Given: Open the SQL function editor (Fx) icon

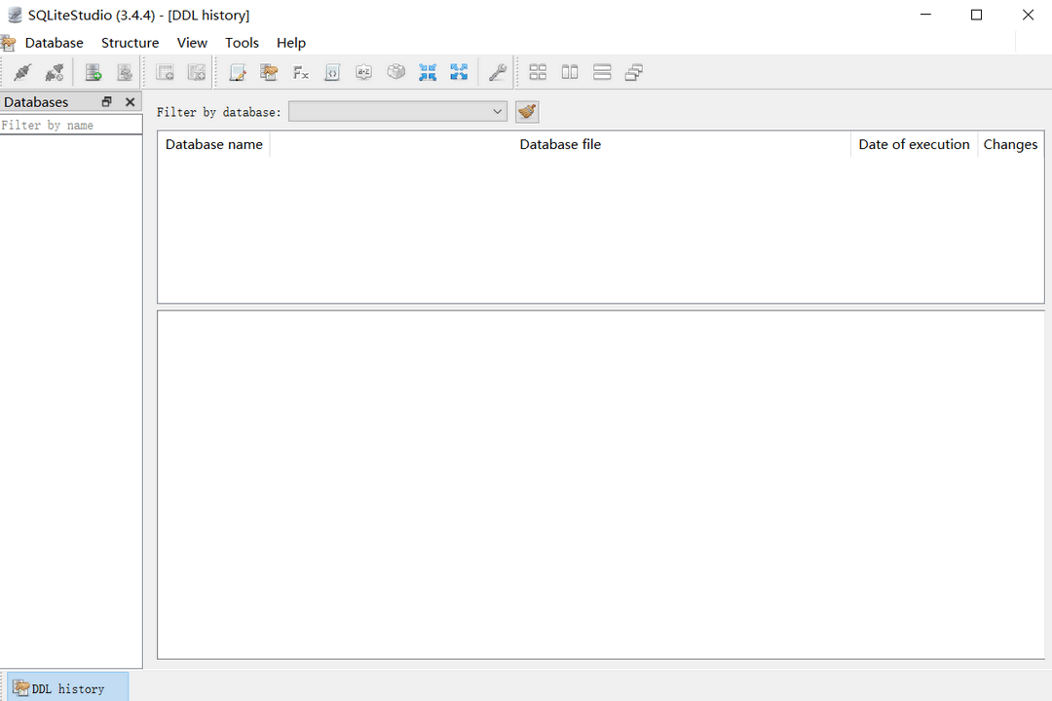Looking at the screenshot, I should pos(301,72).
